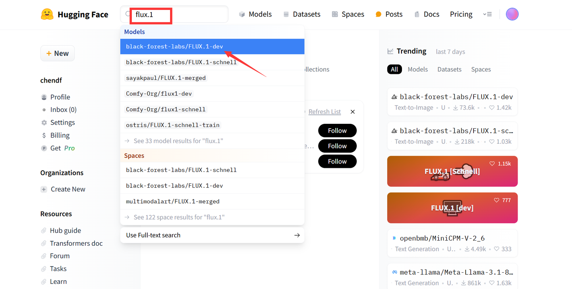
Task: Filter trending by Spaces
Action: 481,69
